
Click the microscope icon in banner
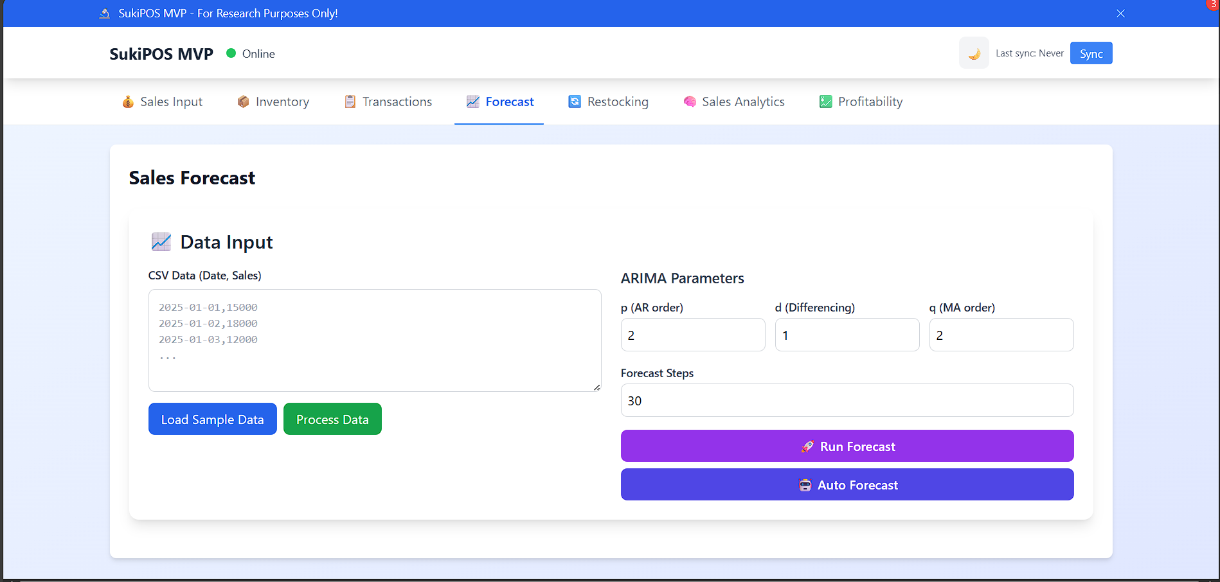pyautogui.click(x=105, y=13)
